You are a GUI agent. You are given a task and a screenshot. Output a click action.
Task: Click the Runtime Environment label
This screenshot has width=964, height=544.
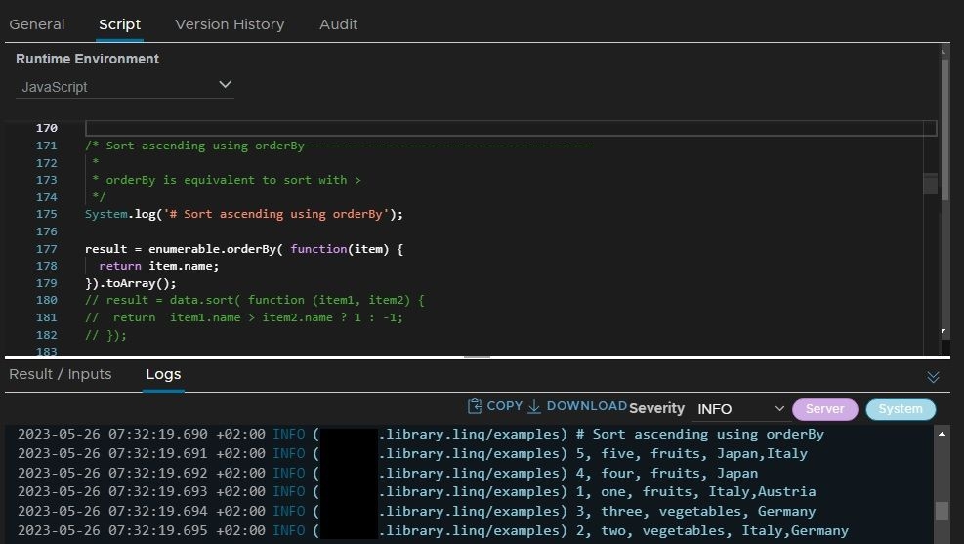pyautogui.click(x=87, y=59)
